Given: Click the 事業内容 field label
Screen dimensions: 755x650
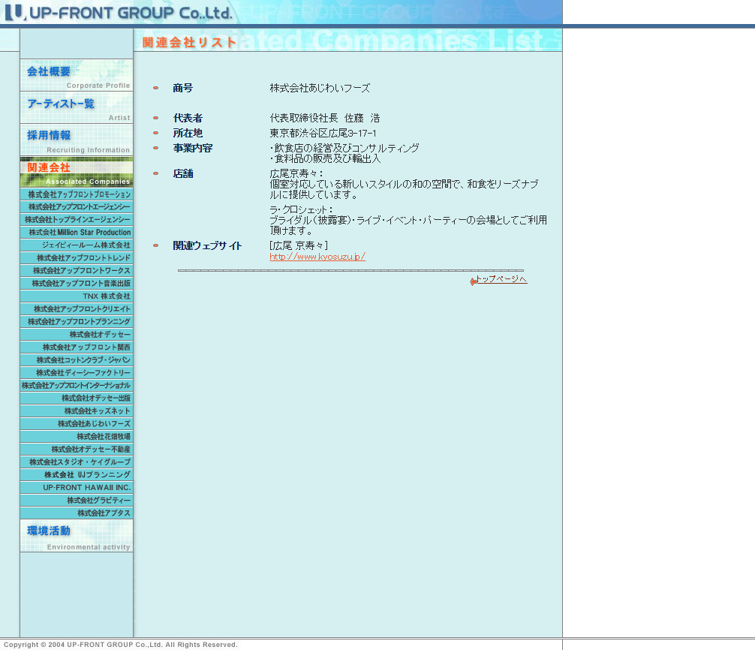Looking at the screenshot, I should click(193, 148).
